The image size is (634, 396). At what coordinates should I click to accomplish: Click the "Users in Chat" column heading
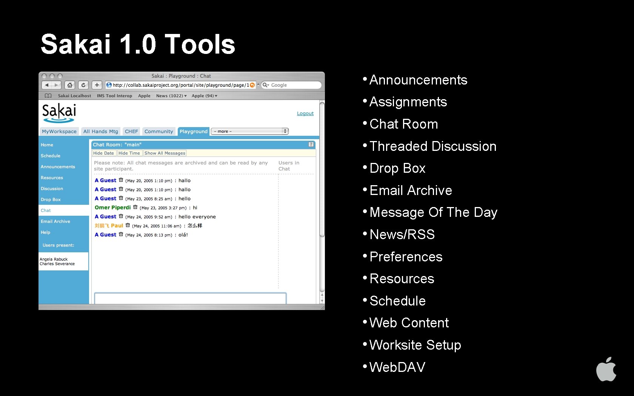click(x=289, y=166)
